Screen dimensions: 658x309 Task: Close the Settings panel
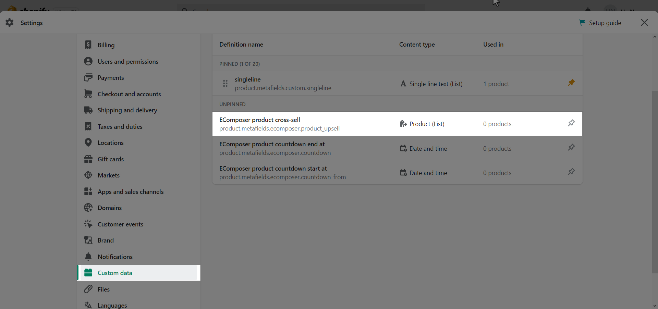pos(644,23)
